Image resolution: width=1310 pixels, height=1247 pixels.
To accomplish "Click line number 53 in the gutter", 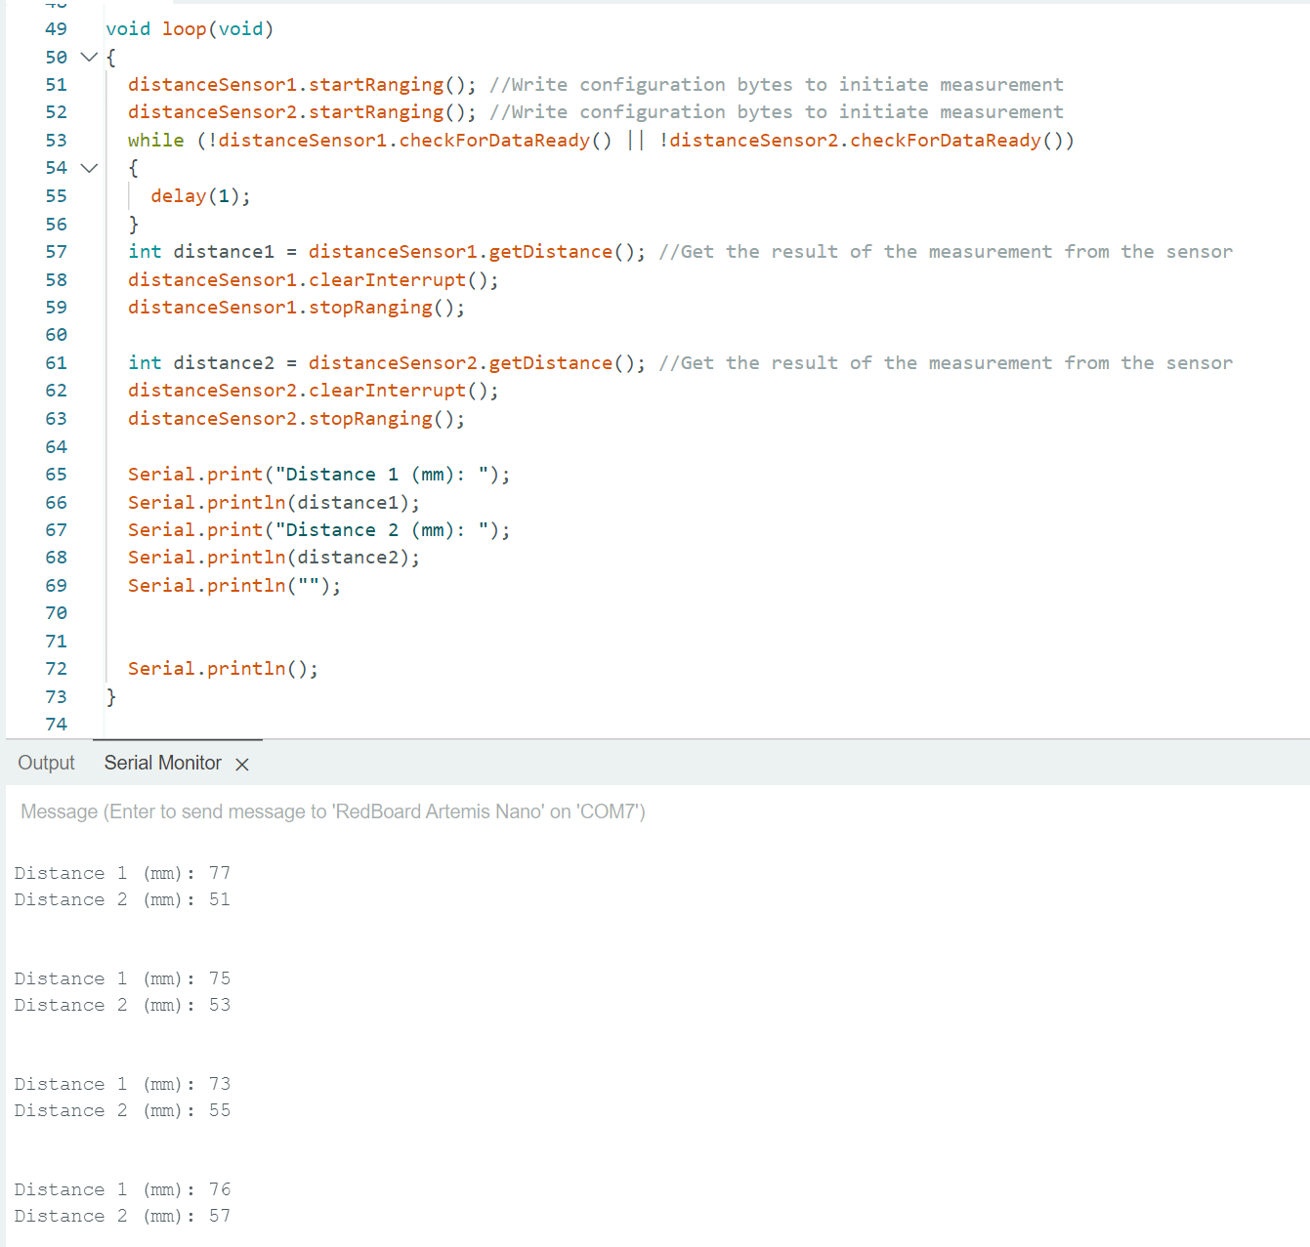I will click(x=57, y=141).
